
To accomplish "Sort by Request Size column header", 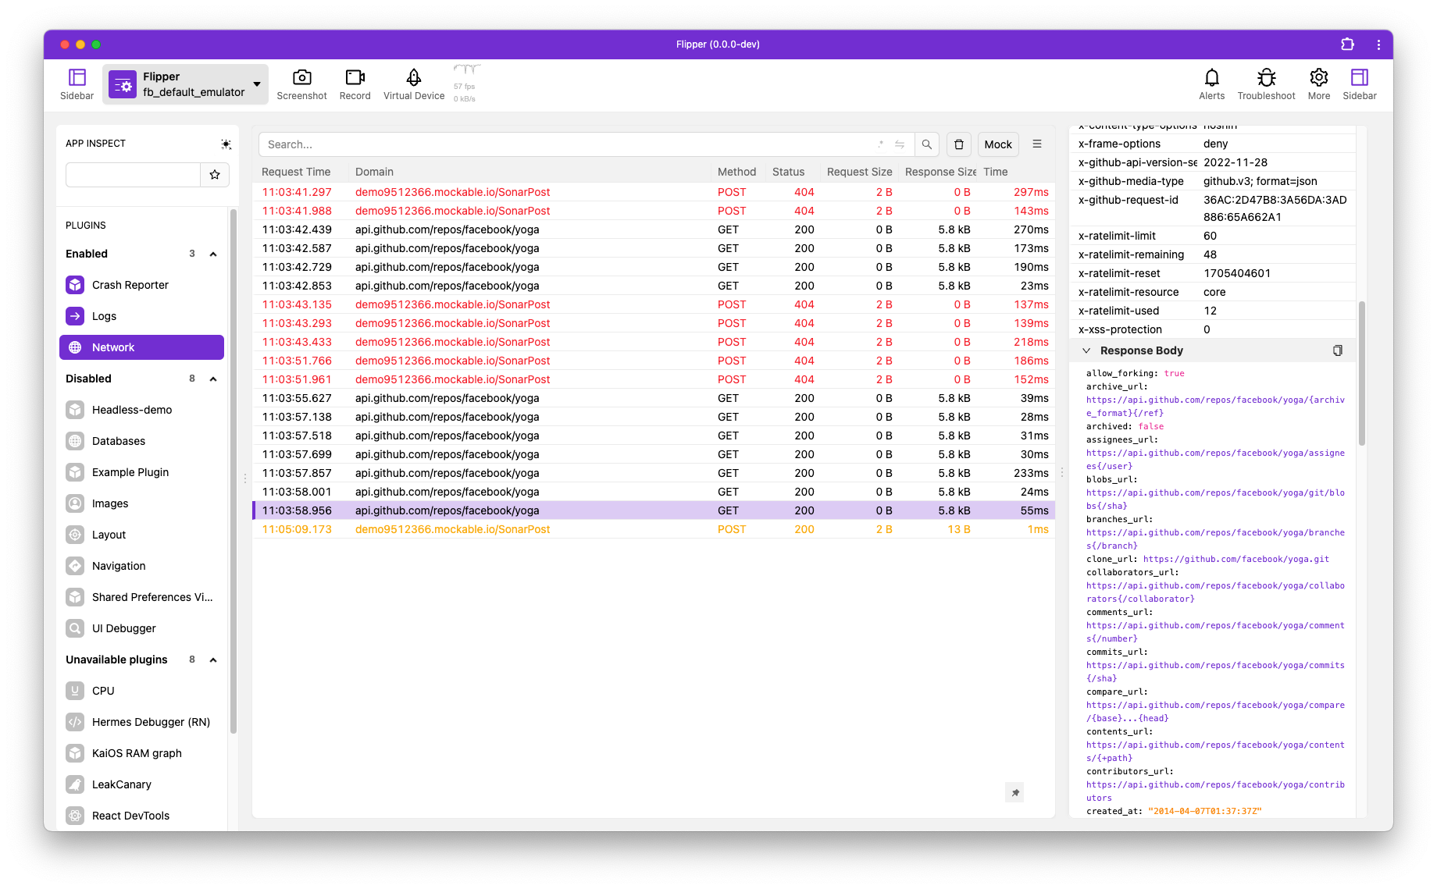I will click(x=859, y=172).
